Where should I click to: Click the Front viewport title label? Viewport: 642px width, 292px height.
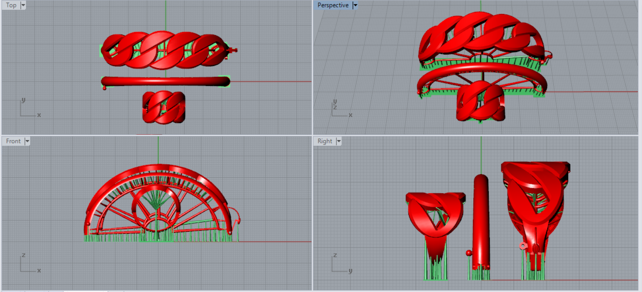coord(13,141)
